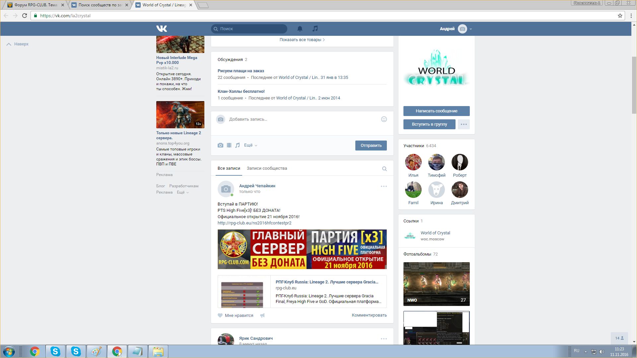Bookmark the page with star icon
The width and height of the screenshot is (637, 358).
pyautogui.click(x=620, y=16)
